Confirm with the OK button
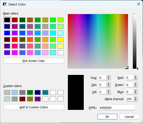The height and width of the screenshot is (123, 143). [107, 117]
